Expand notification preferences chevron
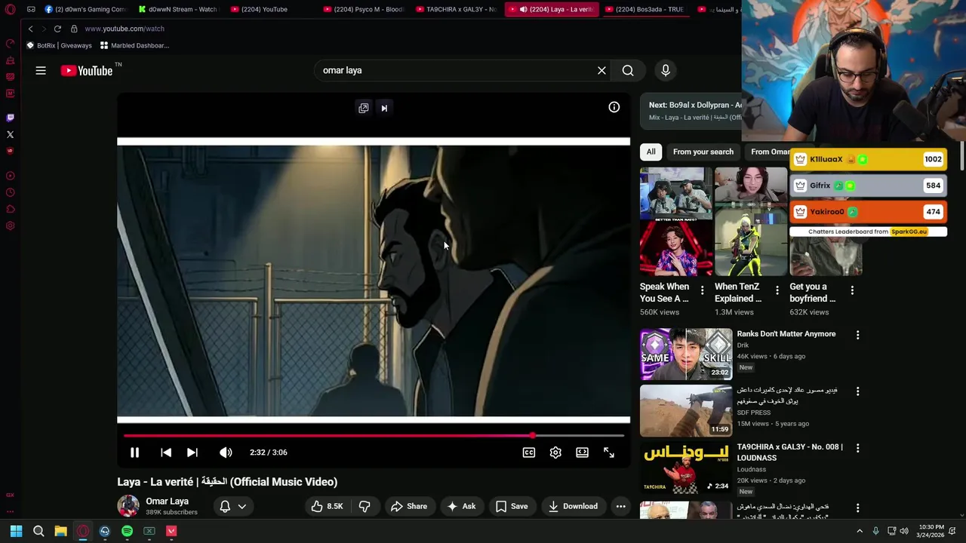Screen dimensions: 966x543 coord(242,506)
